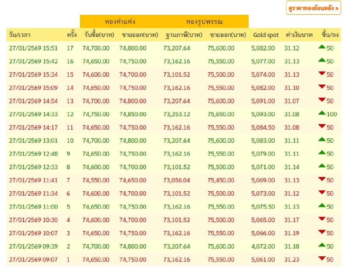
Task: Click the green up arrow in the 09:39 row
Action: coord(322,245)
